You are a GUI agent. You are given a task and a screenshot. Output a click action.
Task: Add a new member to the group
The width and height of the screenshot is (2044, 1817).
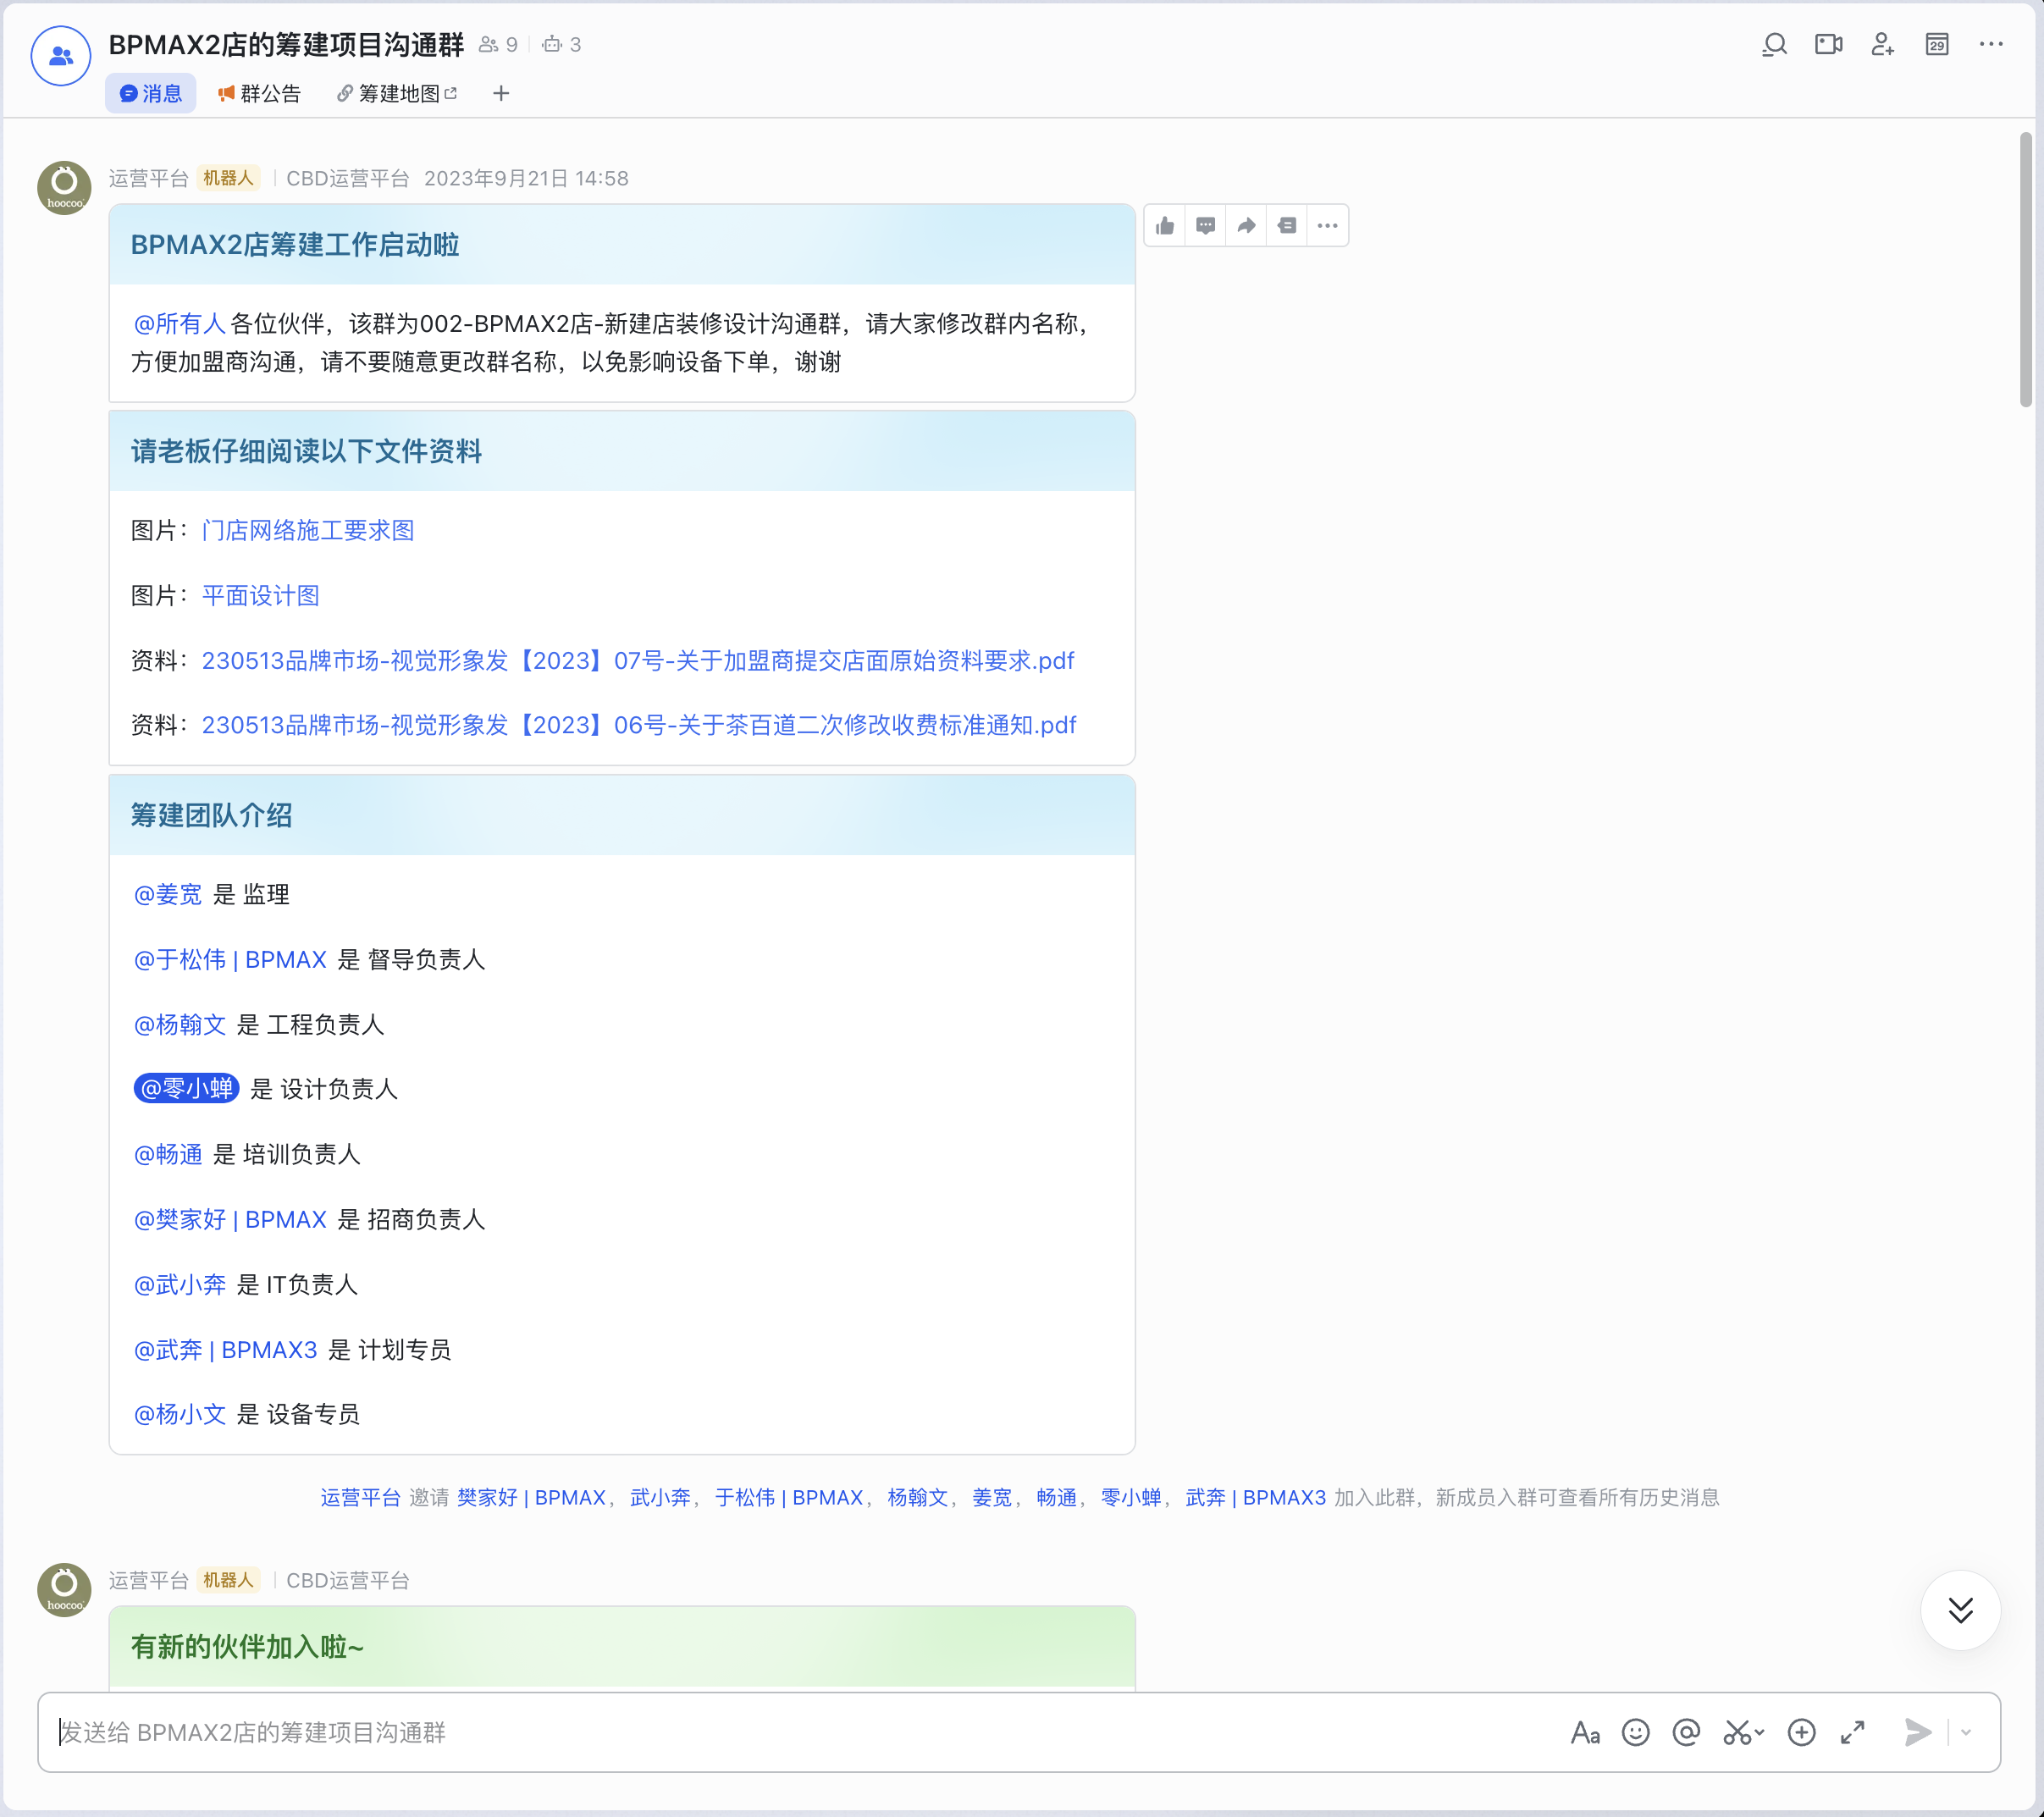click(1882, 45)
